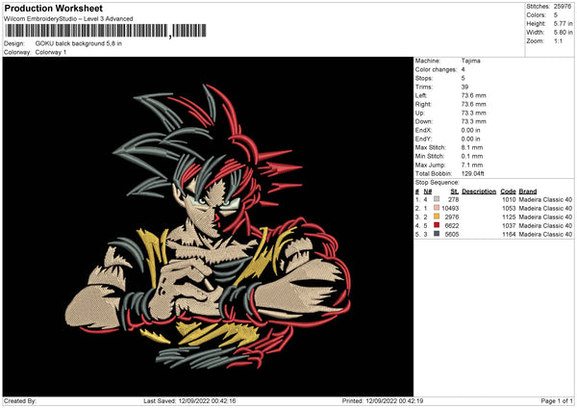The height and width of the screenshot is (408, 577).
Task: Click the 'St.' column header
Action: (455, 191)
